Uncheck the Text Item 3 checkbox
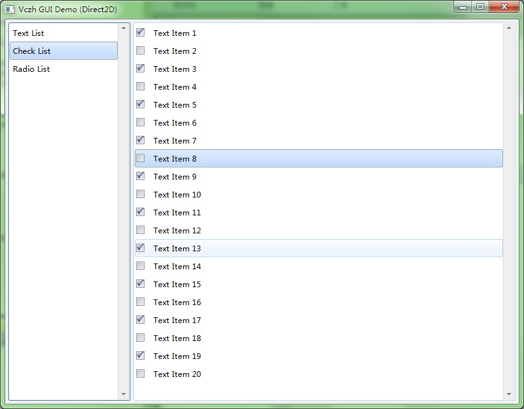This screenshot has width=524, height=409. coord(141,69)
